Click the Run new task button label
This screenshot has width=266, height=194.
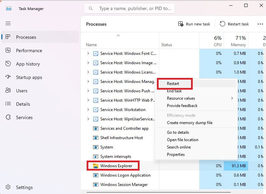coord(198,24)
